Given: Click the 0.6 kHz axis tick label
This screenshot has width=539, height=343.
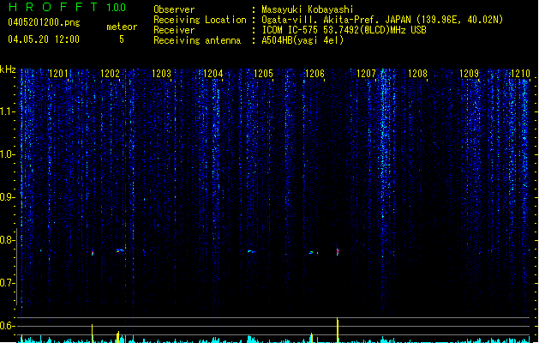Looking at the screenshot, I should coord(7,326).
